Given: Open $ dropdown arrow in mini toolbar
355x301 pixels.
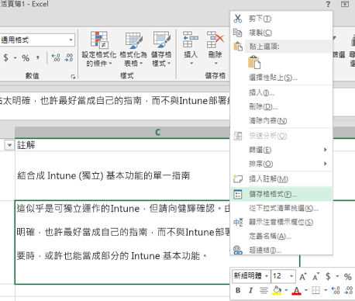Looking at the screenshot, I should 337,276.
